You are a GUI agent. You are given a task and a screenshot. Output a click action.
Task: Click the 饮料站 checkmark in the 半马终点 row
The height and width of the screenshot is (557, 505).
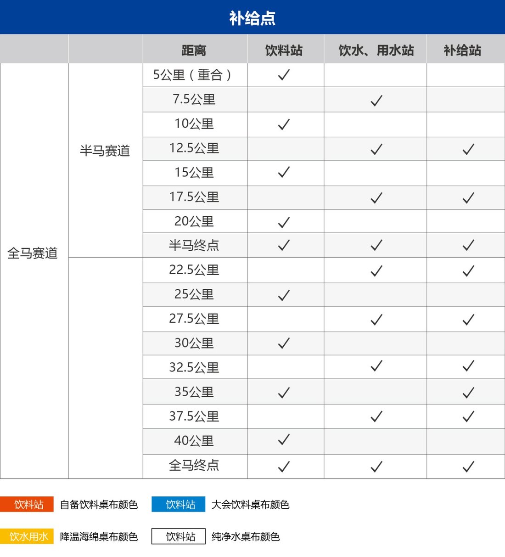(284, 245)
